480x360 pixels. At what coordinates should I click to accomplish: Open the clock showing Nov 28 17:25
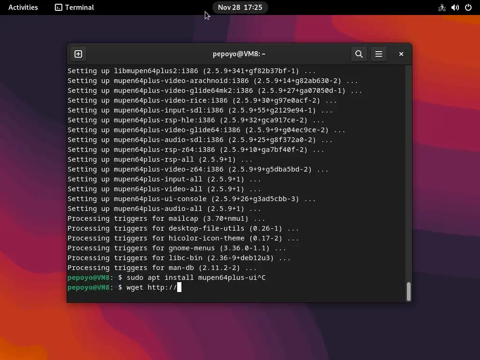click(240, 7)
